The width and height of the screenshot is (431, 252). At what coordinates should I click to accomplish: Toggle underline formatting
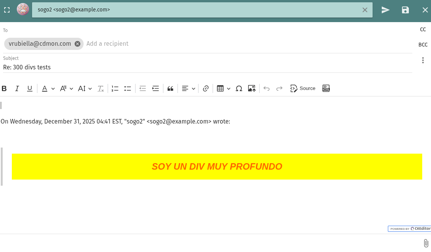coord(30,88)
